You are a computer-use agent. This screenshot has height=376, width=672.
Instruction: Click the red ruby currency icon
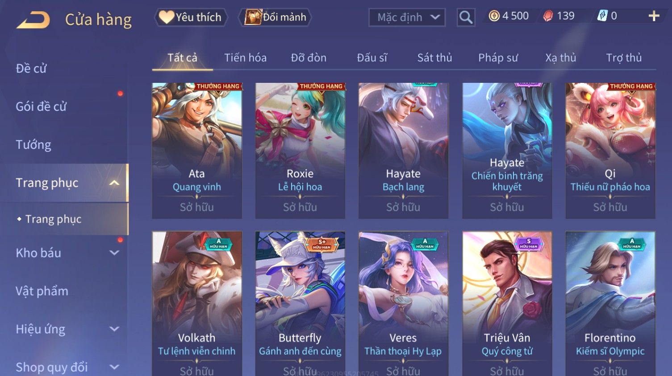[x=548, y=16]
